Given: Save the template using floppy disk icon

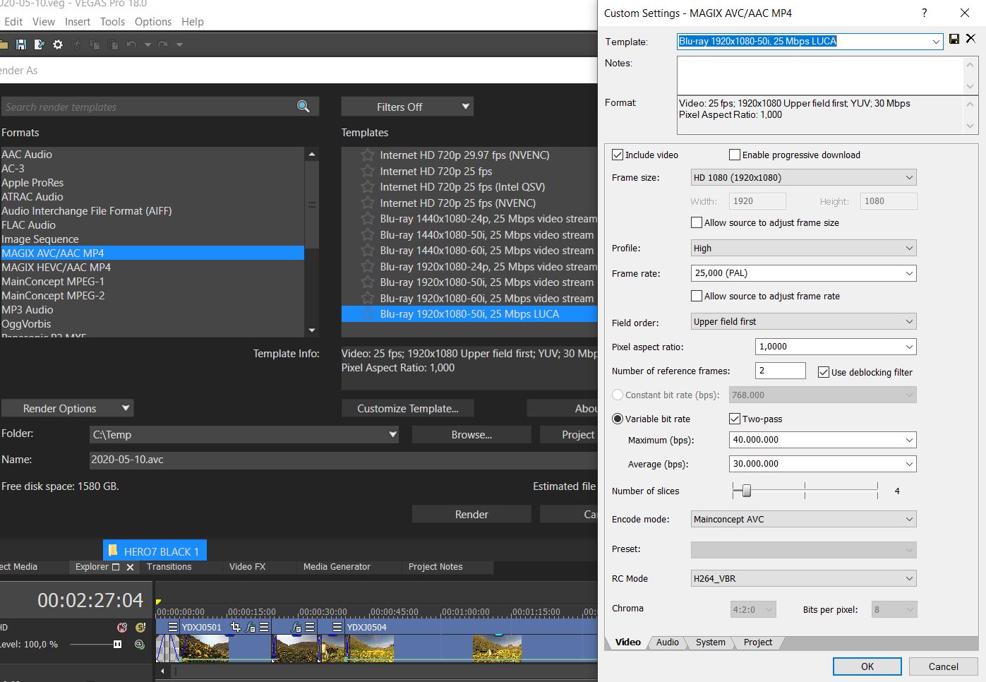Looking at the screenshot, I should [954, 39].
